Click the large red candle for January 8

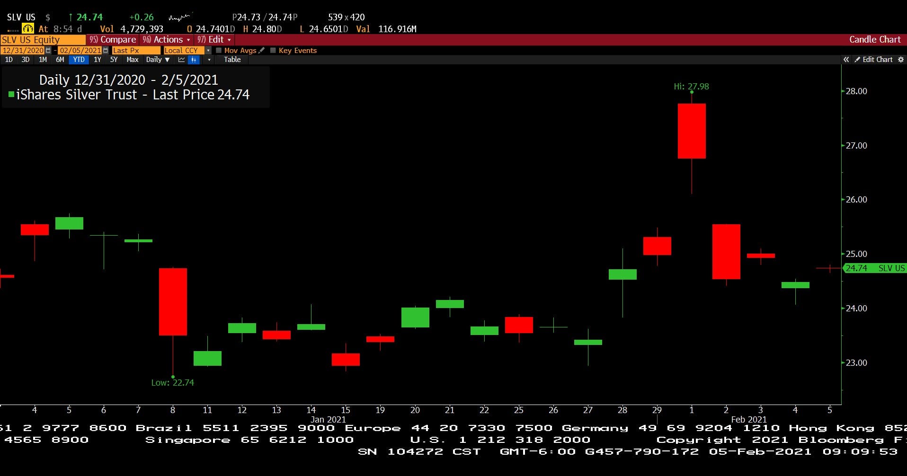173,302
